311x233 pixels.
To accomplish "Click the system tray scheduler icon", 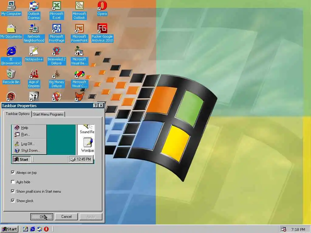I will point(284,229).
